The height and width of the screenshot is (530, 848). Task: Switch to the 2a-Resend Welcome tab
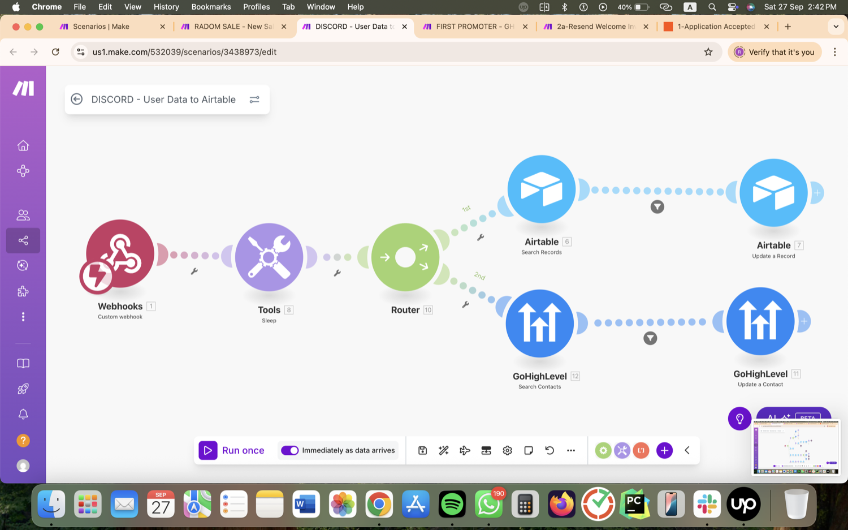[x=596, y=27]
